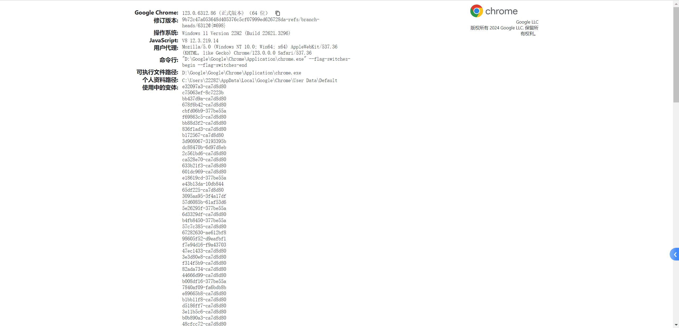Click variation 601dc969-ca7d8d80
Image resolution: width=679 pixels, height=328 pixels.
click(204, 172)
